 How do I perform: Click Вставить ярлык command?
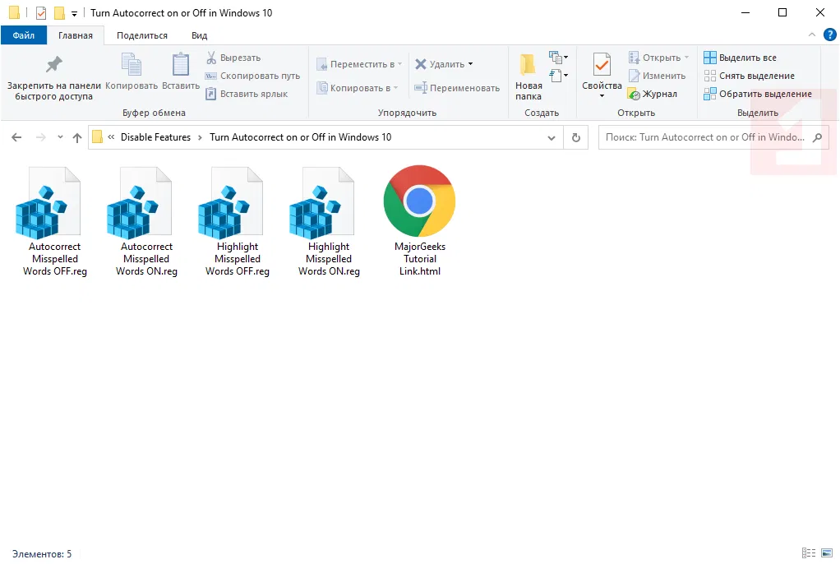[247, 94]
